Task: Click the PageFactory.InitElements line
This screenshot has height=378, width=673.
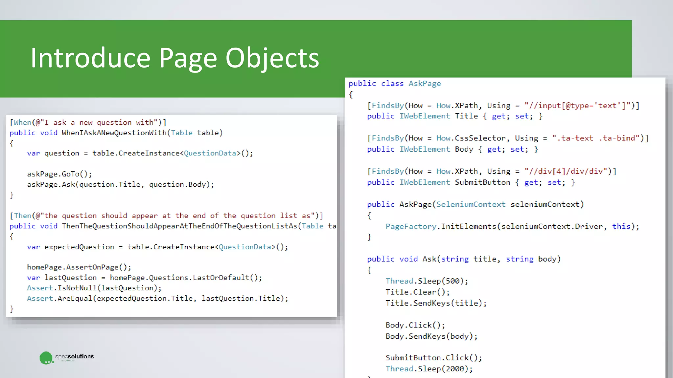Action: click(x=512, y=226)
